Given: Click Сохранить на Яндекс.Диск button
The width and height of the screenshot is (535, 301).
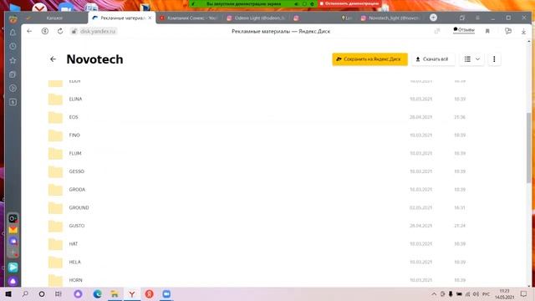Looking at the screenshot, I should [369, 59].
